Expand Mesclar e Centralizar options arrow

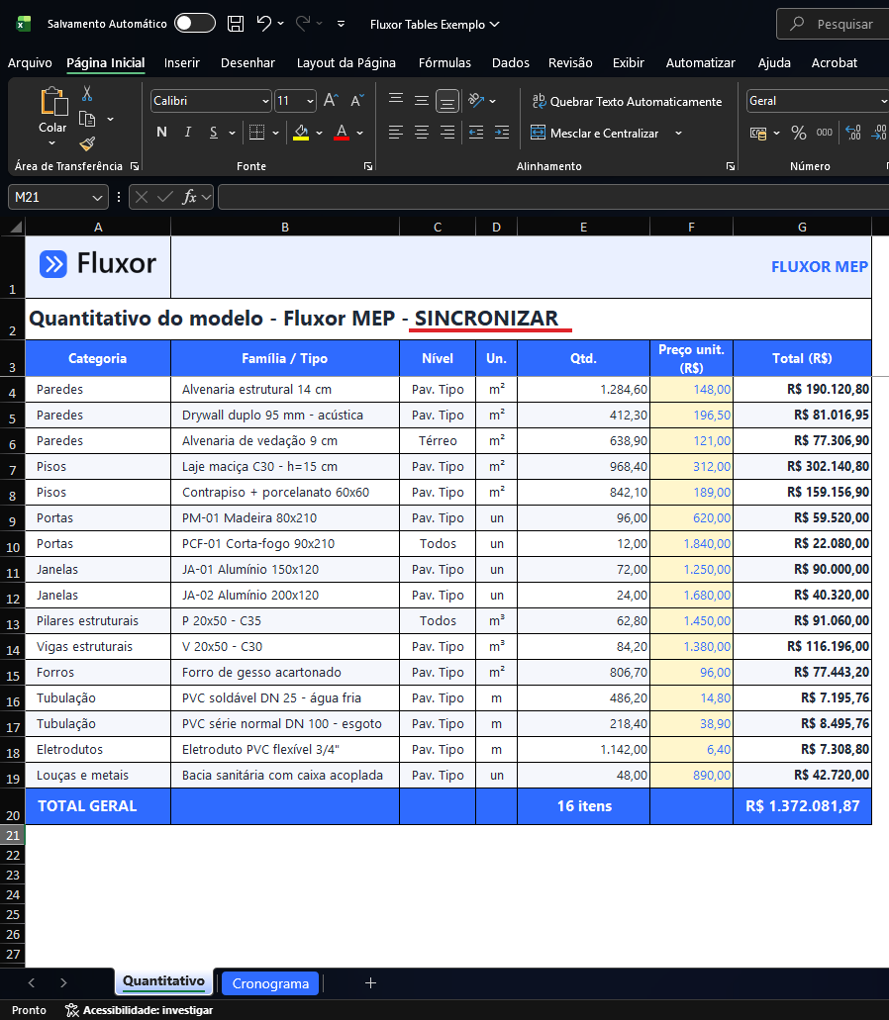pyautogui.click(x=679, y=133)
